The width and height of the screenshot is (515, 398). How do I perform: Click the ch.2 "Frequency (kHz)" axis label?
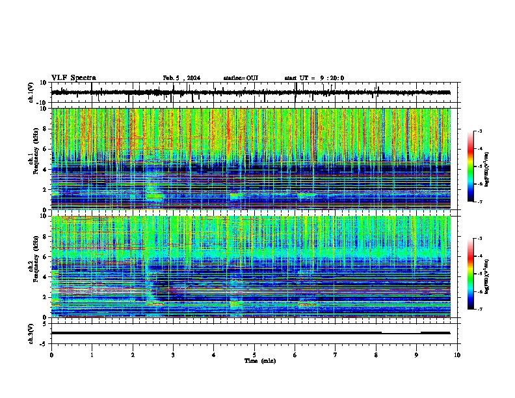(36, 259)
